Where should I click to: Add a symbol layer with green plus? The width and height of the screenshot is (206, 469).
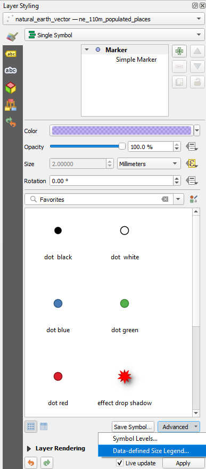coord(179,51)
